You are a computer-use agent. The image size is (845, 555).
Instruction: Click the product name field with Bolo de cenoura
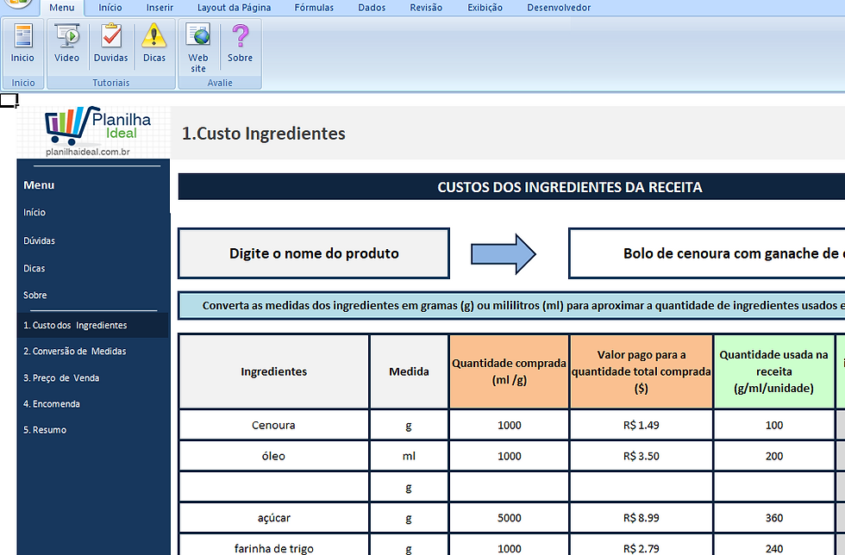point(706,253)
